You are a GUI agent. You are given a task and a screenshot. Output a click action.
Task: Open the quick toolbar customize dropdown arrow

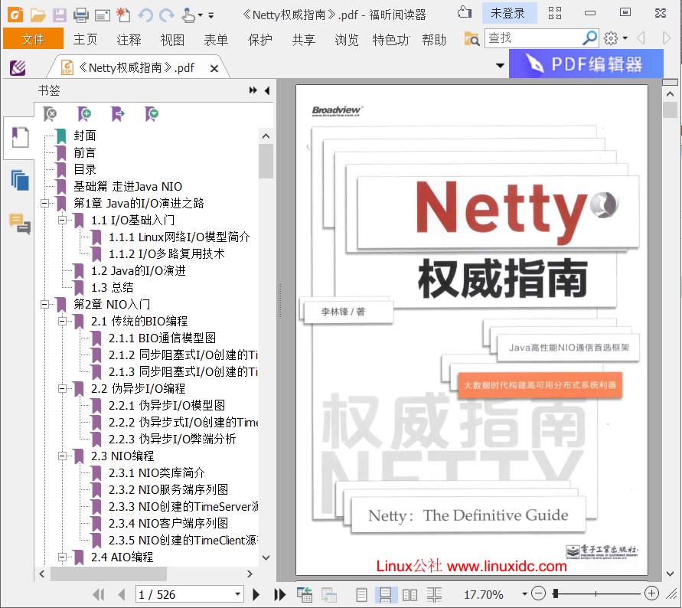(211, 15)
